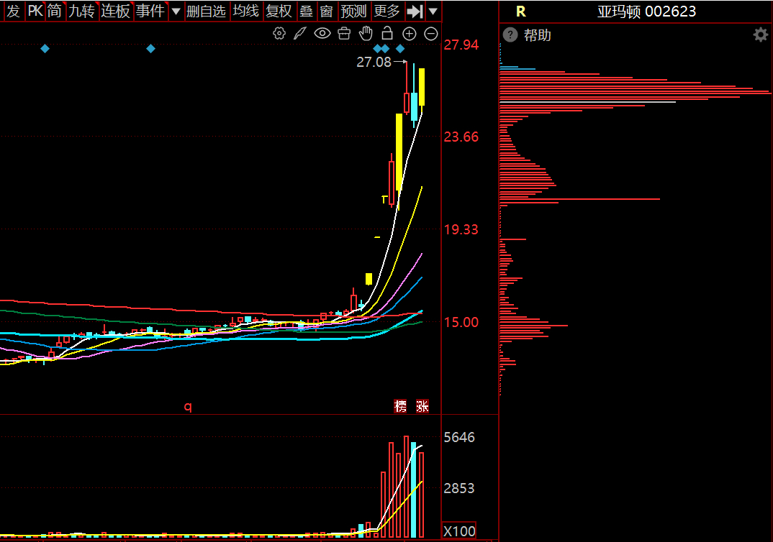Select the drawing pen tool
773x542 pixels.
tap(299, 34)
